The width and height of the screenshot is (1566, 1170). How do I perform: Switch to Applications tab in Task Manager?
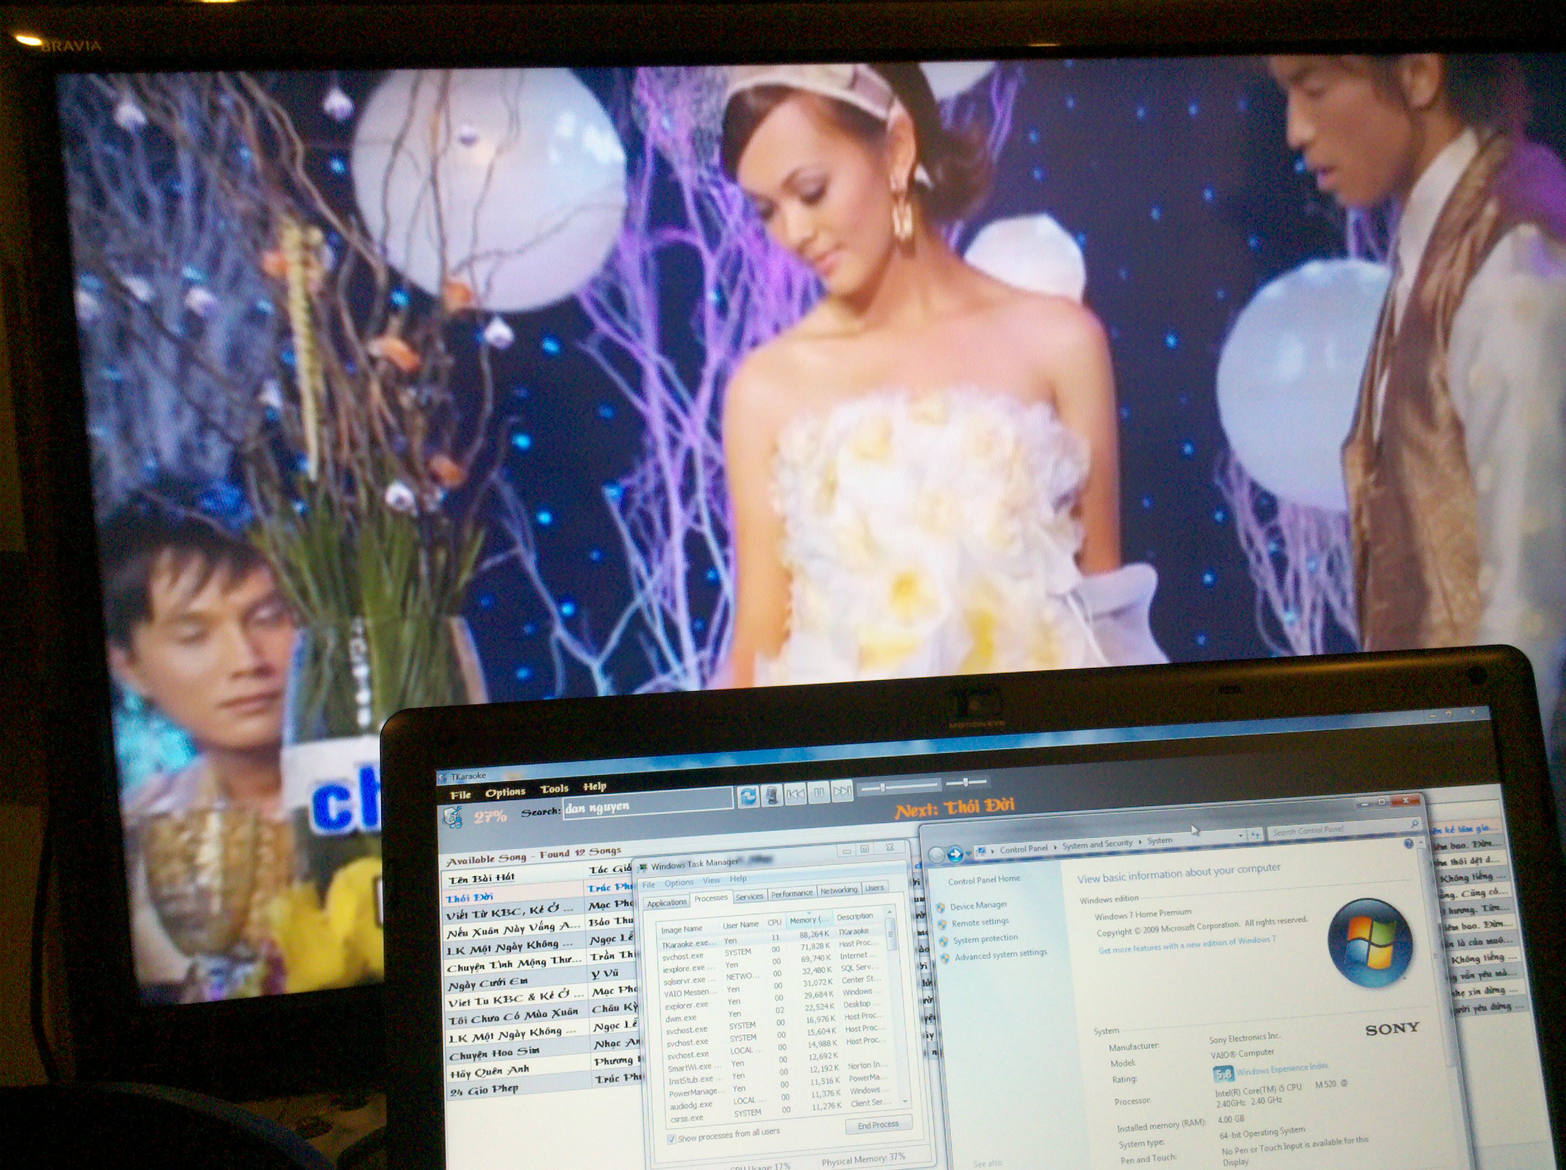[667, 902]
